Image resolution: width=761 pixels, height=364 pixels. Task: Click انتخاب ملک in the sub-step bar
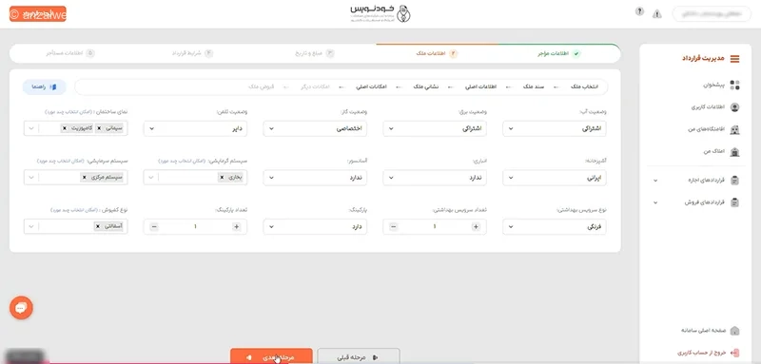point(584,86)
